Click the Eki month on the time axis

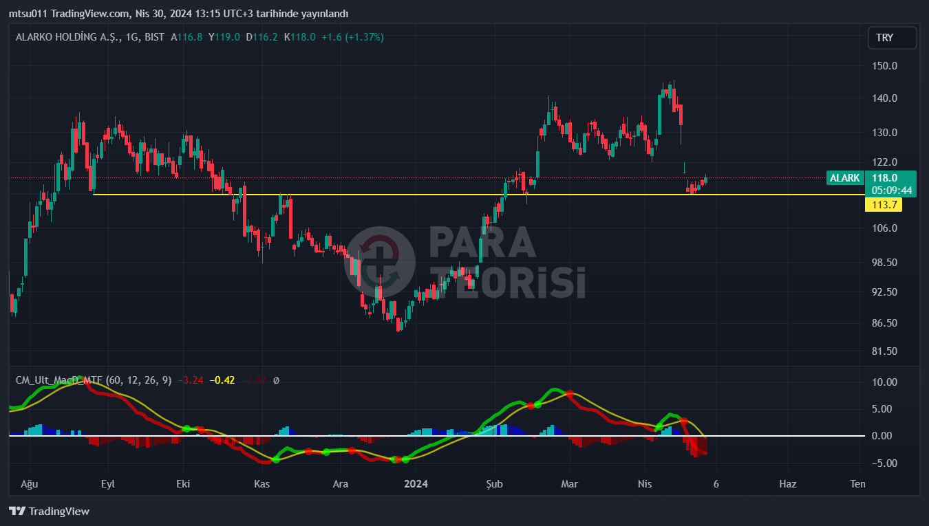point(183,484)
